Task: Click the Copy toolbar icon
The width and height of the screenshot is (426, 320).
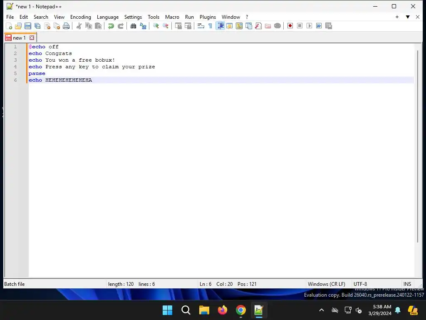Action: point(89,26)
